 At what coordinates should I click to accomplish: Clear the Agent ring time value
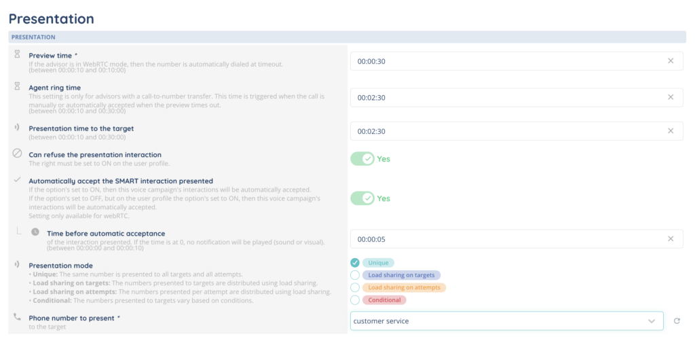tap(670, 97)
